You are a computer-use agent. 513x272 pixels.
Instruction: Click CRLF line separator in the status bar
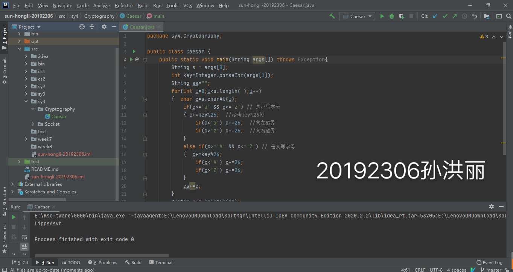coord(420,270)
